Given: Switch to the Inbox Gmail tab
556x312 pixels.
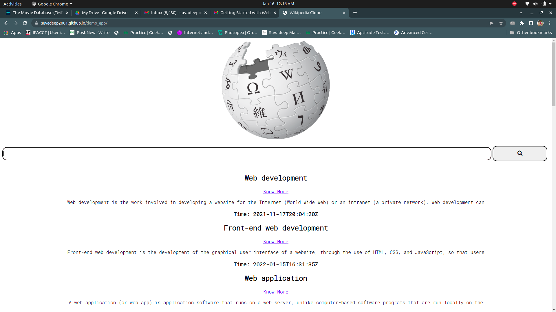Looking at the screenshot, I should point(174,13).
